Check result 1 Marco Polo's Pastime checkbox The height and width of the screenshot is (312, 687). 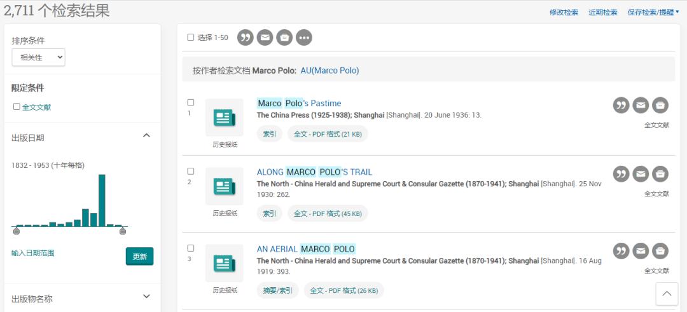tap(191, 102)
